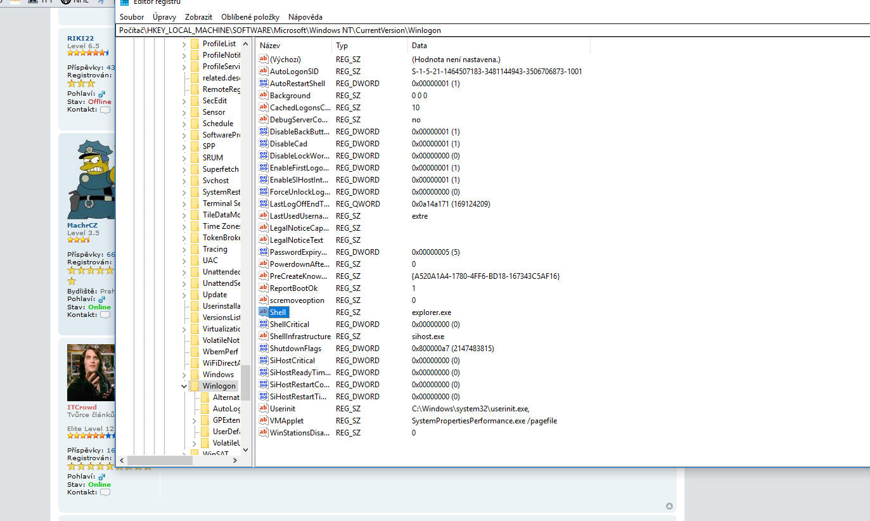Sort values by the Název column header

tap(293, 46)
